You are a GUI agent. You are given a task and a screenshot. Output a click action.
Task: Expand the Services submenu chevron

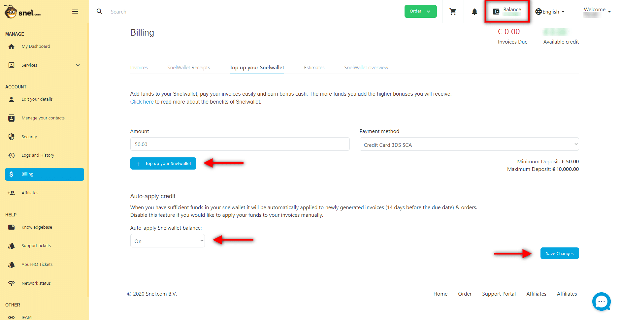point(78,65)
